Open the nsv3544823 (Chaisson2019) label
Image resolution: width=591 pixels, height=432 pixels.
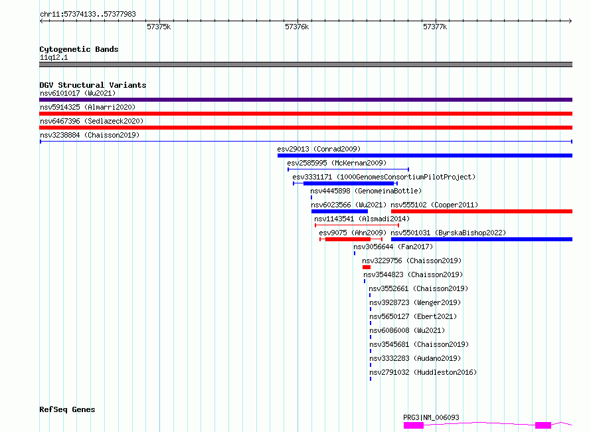click(413, 274)
